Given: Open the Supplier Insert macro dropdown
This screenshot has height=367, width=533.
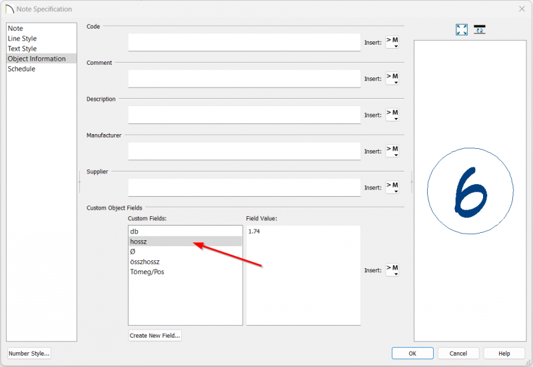Looking at the screenshot, I should pos(392,188).
